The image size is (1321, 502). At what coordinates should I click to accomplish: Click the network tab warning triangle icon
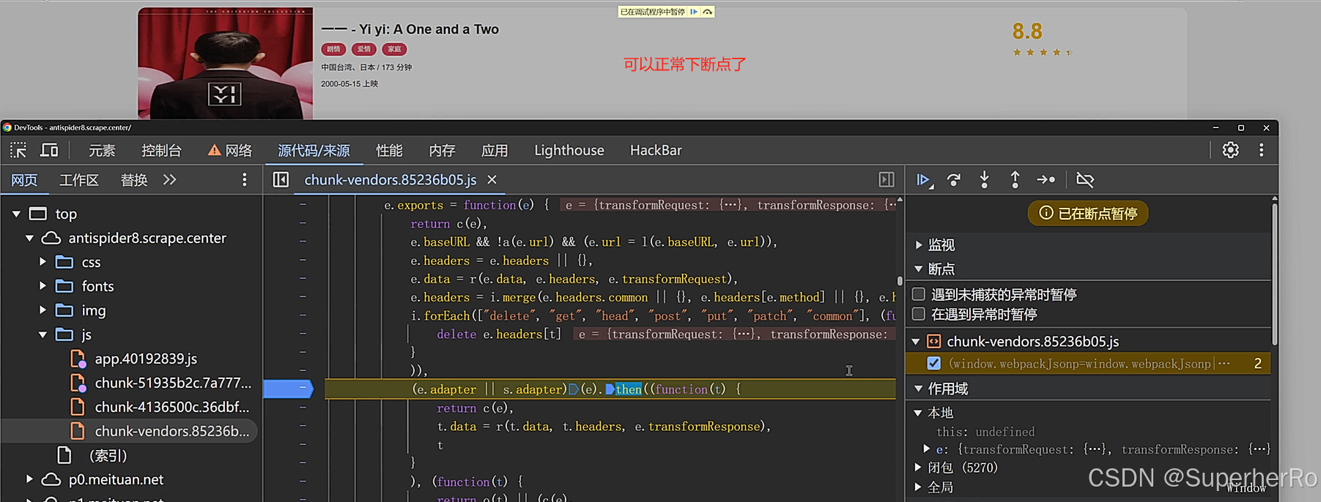point(214,150)
